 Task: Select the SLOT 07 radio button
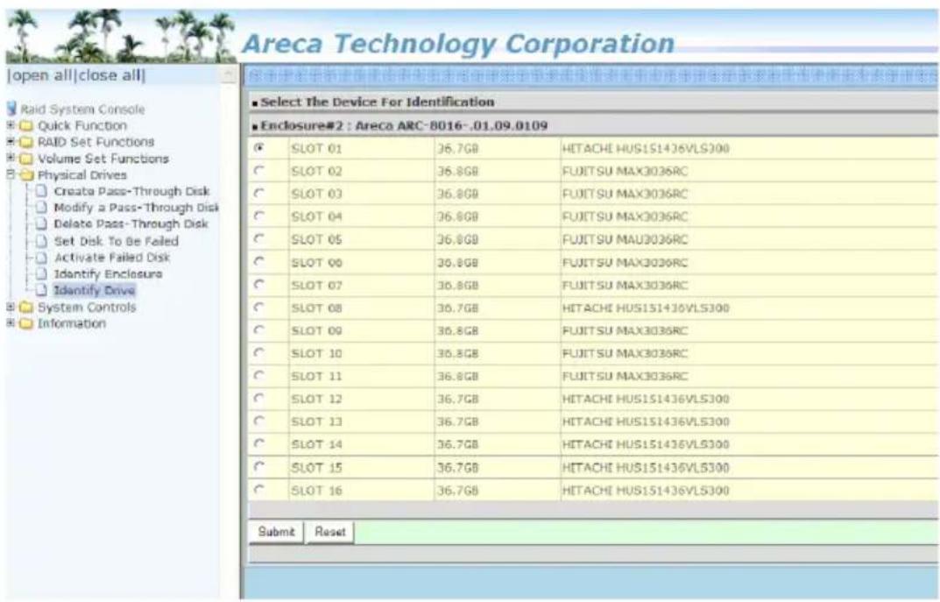(259, 284)
